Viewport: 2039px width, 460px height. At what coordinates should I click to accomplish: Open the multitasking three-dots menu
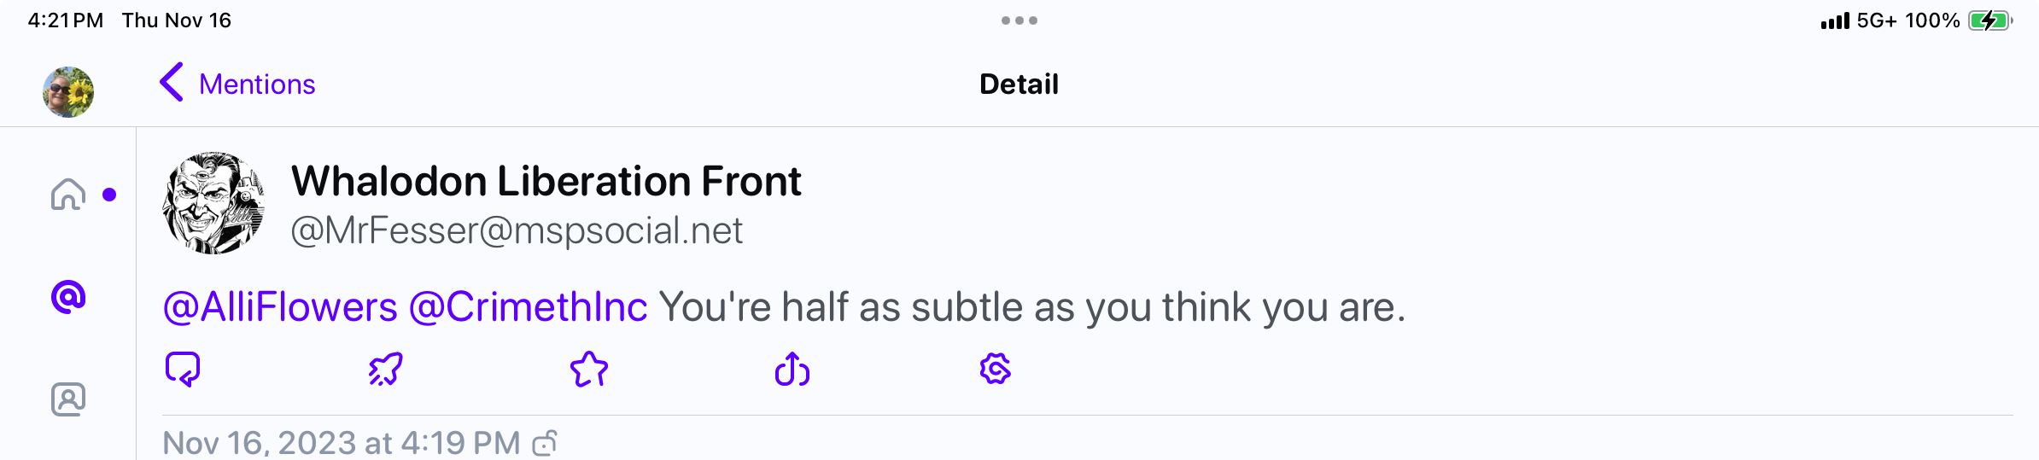click(1019, 20)
